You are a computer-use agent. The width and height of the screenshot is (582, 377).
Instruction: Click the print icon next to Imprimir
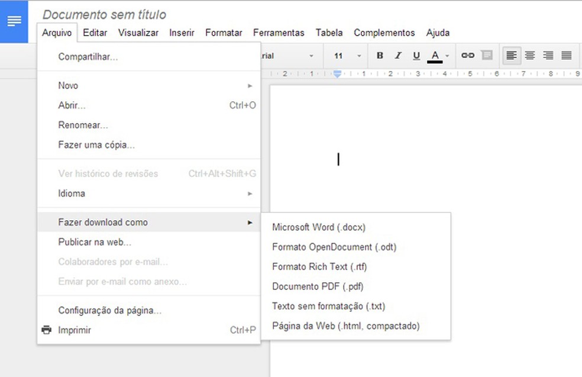tap(47, 330)
